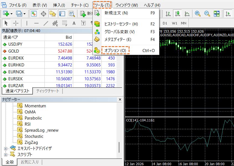The width and height of the screenshot is (234, 166).
Task: Tile chart windows with the grid icon
Action: pos(217,14)
